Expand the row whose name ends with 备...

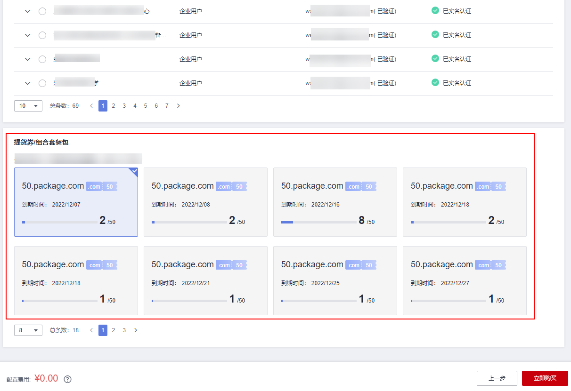[x=27, y=35]
